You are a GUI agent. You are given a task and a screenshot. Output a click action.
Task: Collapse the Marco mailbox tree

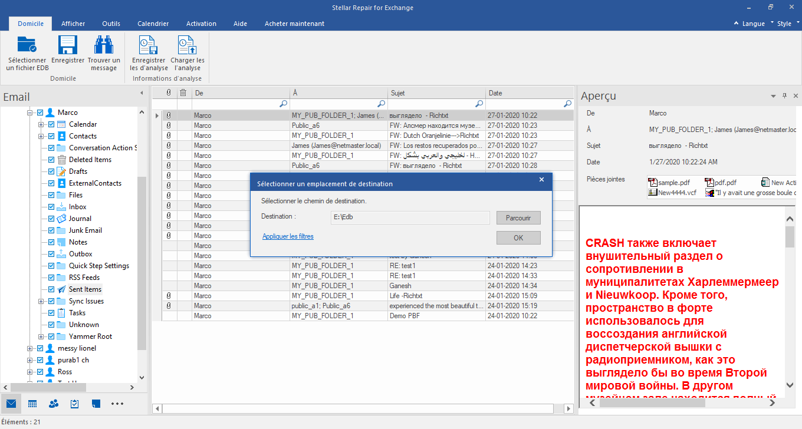click(30, 113)
